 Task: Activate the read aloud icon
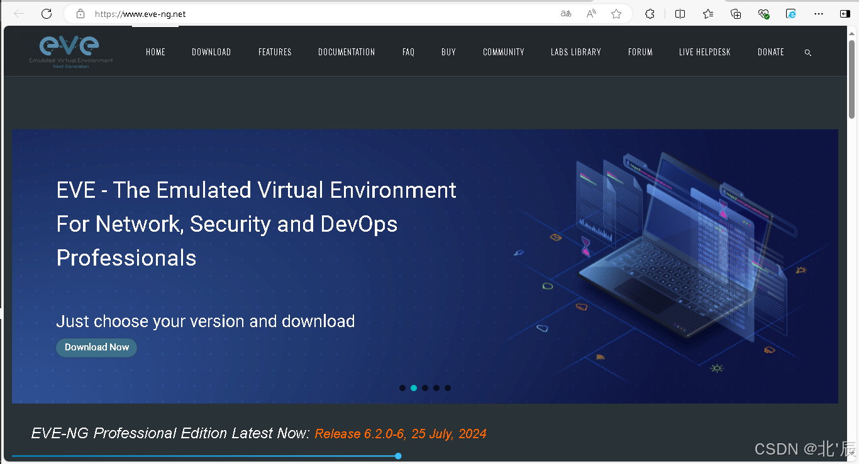(x=591, y=13)
